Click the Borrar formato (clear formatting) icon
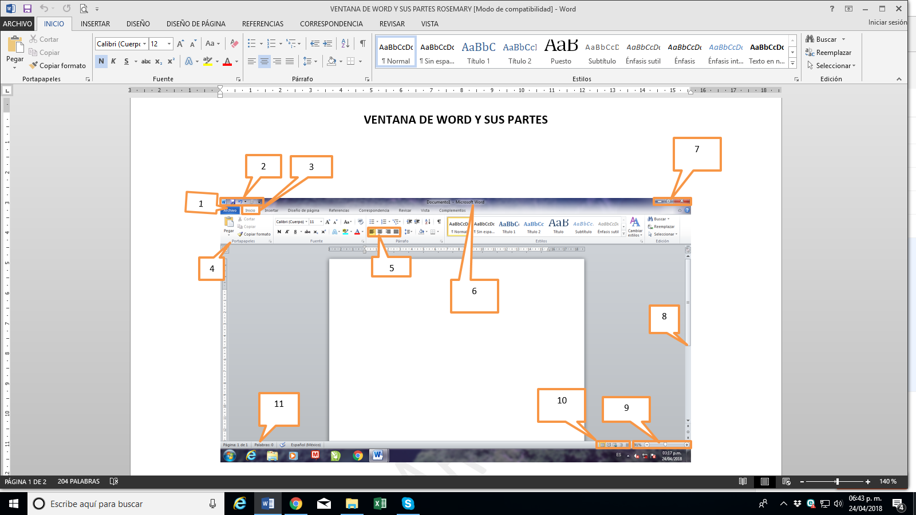 point(234,43)
